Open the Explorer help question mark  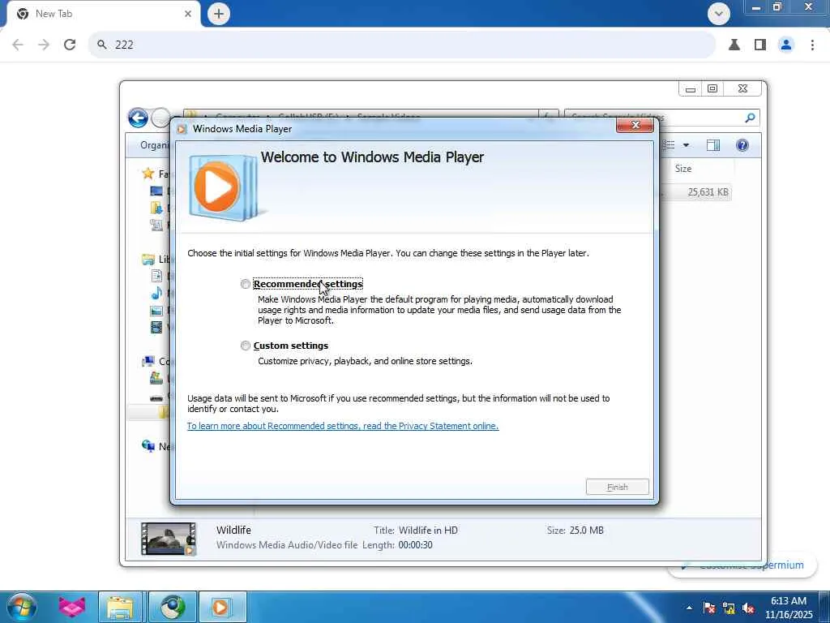tap(742, 145)
